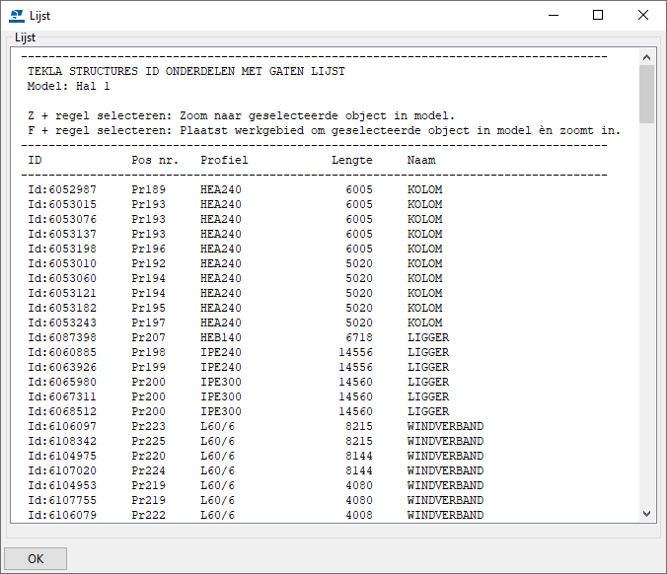Click the scrollbar down arrow

(x=646, y=514)
